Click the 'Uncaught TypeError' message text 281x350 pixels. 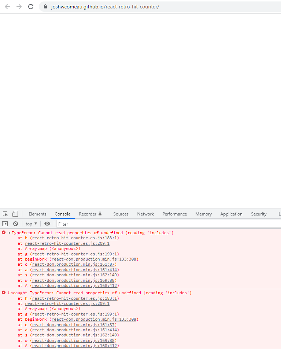point(100,293)
